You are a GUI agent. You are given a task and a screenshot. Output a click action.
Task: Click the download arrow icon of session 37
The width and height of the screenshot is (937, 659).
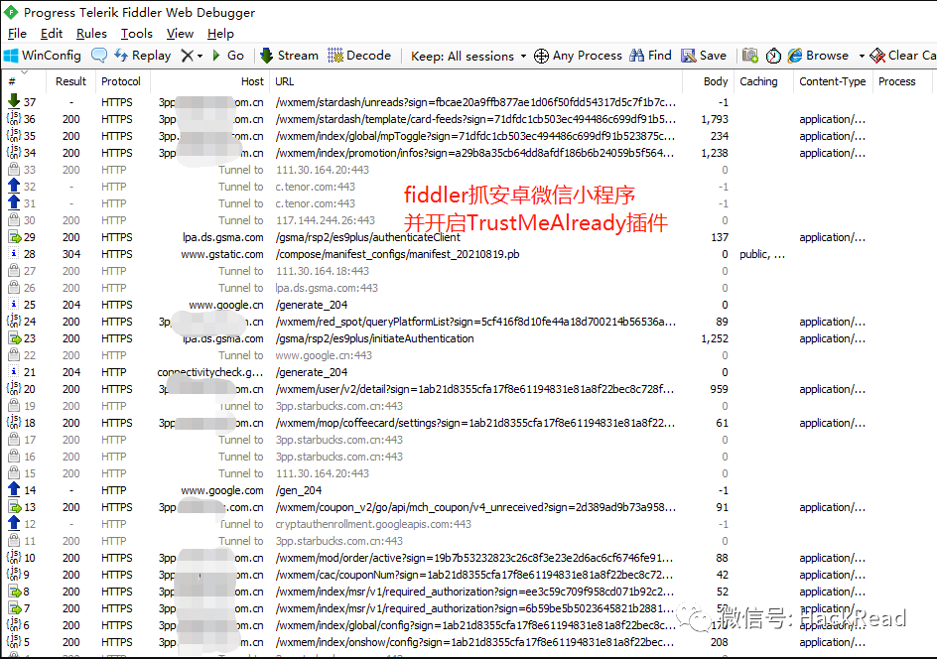click(x=14, y=101)
